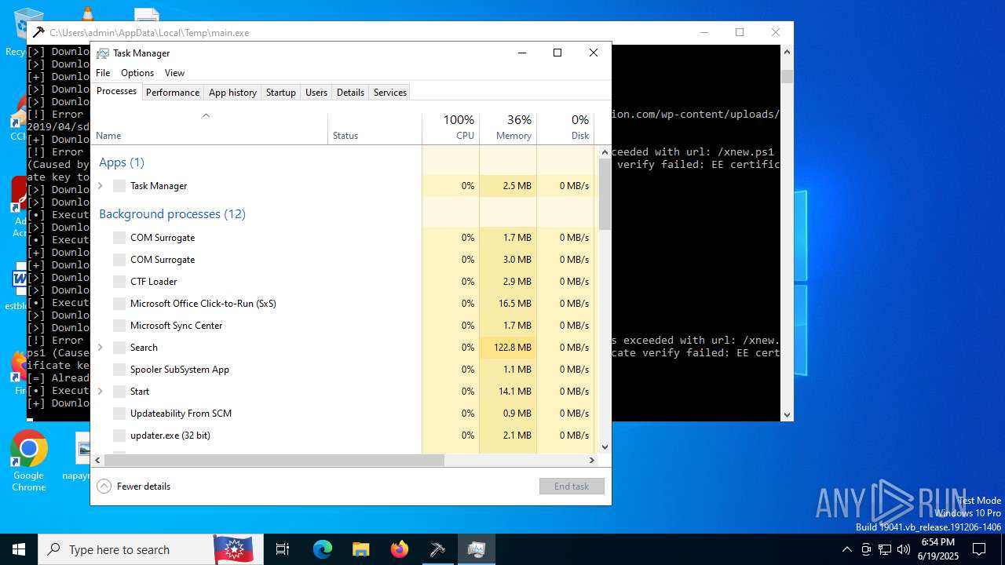
Task: Click the 14.1 MB memory value for Start
Action: [x=517, y=392]
